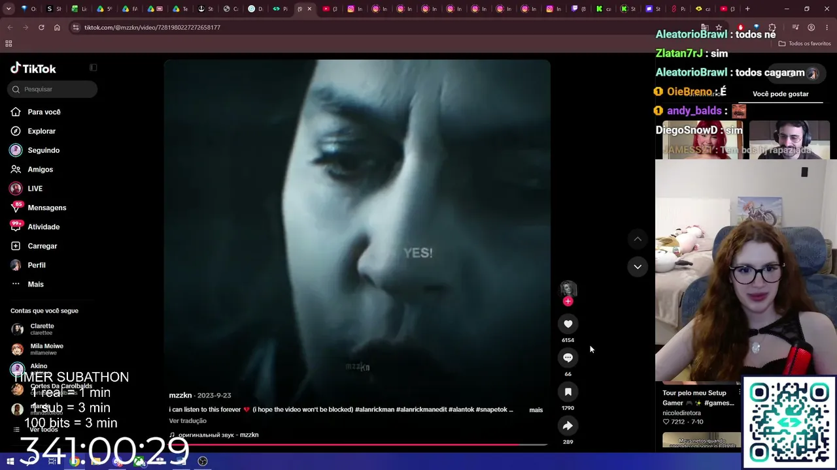The image size is (837, 470).
Task: Go to the Seguindo feed
Action: coord(43,150)
